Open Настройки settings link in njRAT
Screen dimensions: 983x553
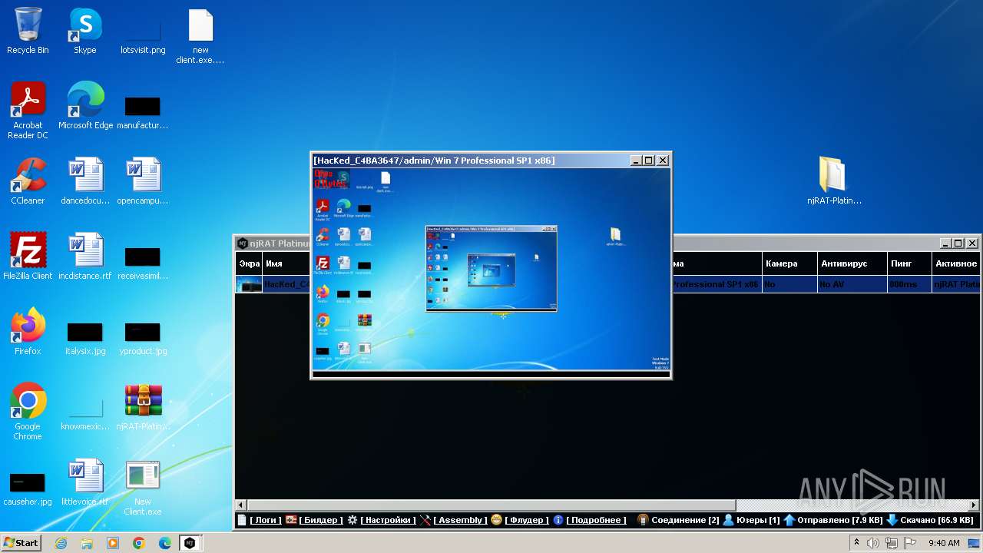388,520
